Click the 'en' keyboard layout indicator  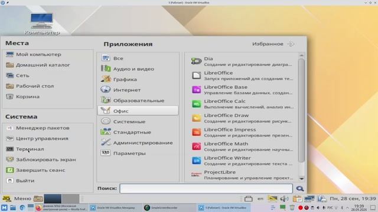point(260,198)
